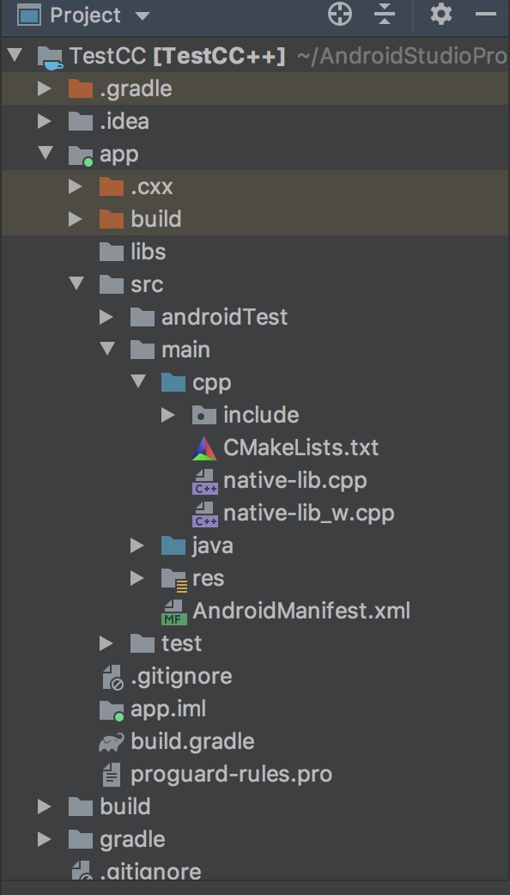Click the Android module icon beside TestCC

50,55
